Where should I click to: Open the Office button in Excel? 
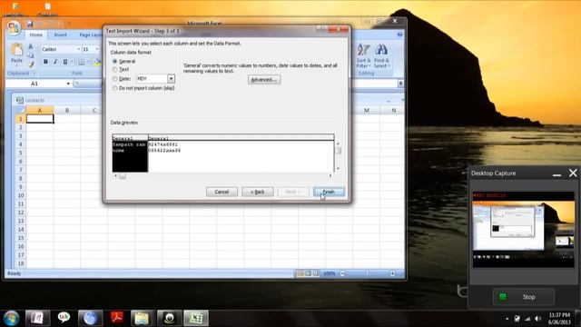click(14, 28)
